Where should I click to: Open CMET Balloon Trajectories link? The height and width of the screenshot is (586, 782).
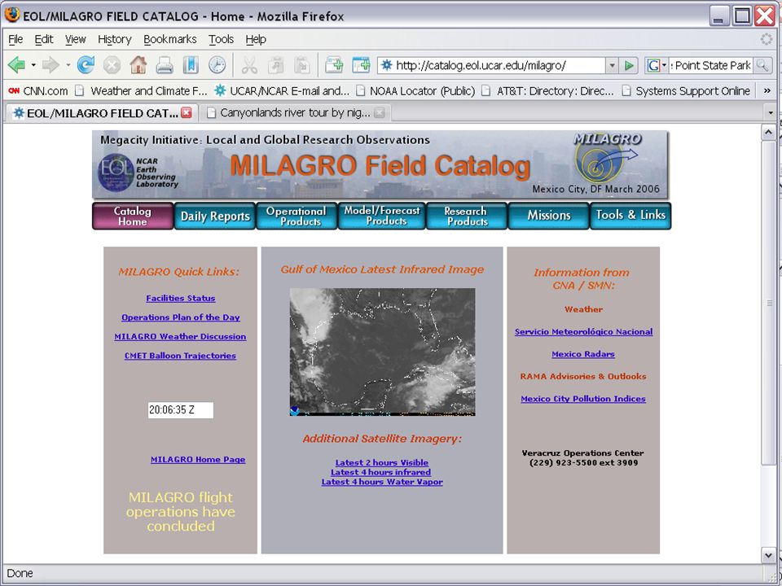(180, 356)
